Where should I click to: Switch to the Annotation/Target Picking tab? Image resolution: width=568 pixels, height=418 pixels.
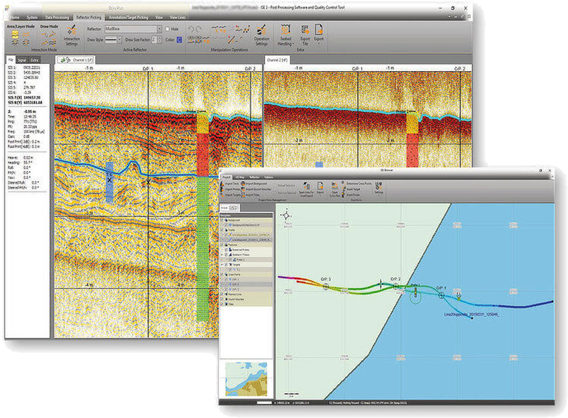click(x=129, y=17)
